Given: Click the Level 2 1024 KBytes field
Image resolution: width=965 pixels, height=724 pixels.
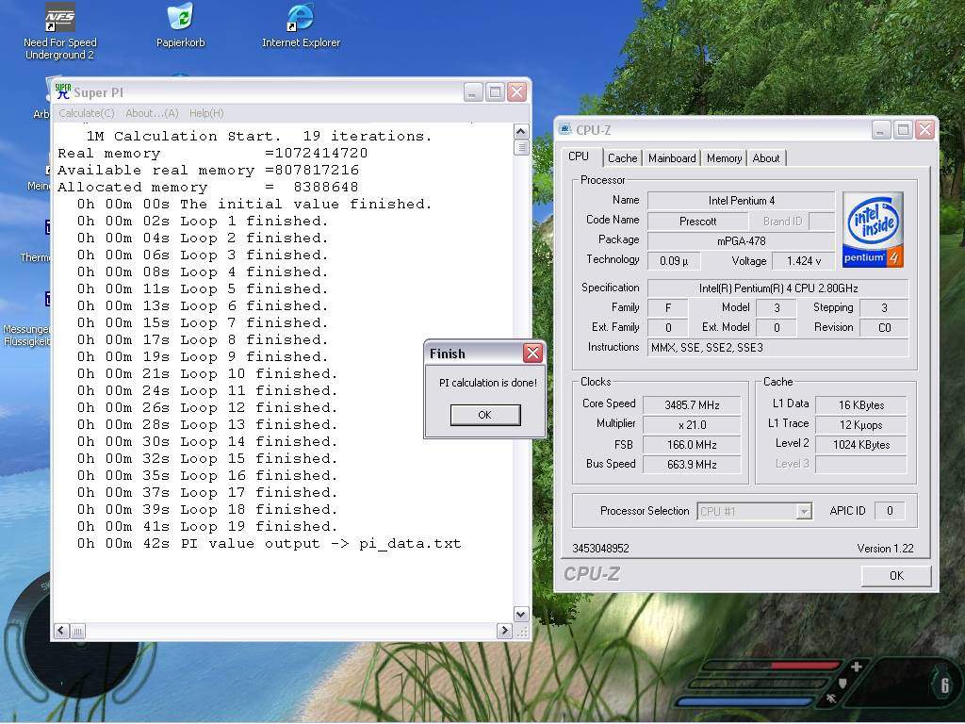Looking at the screenshot, I should pos(861,445).
